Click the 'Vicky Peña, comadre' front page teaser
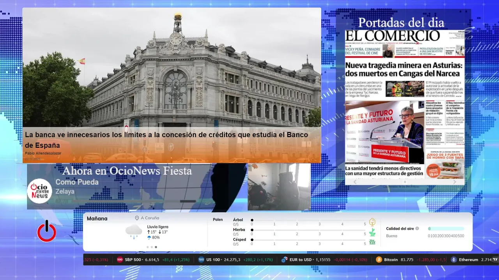Image resolution: width=499 pixels, height=280 pixels. pos(363,51)
